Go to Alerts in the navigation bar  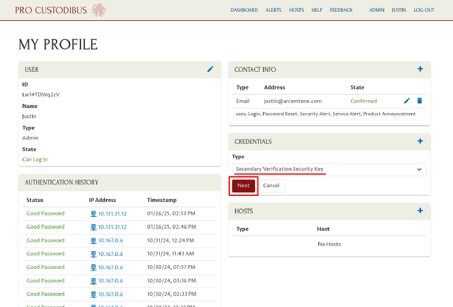274,10
